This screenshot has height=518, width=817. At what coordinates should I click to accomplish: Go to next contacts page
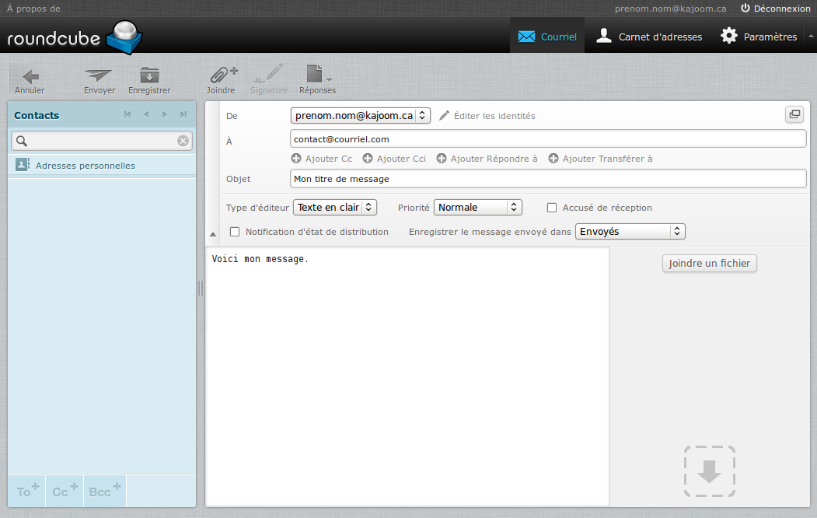tap(165, 114)
